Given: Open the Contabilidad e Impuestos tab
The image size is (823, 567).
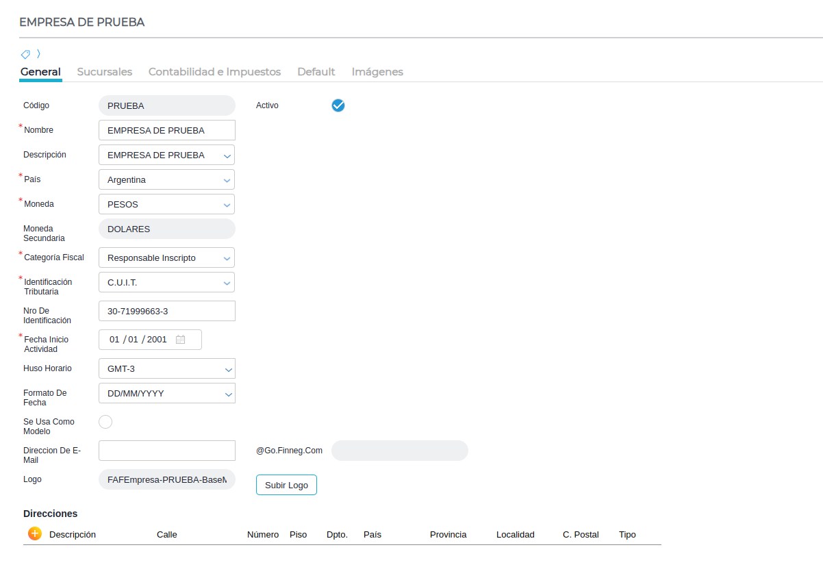Looking at the screenshot, I should click(214, 72).
